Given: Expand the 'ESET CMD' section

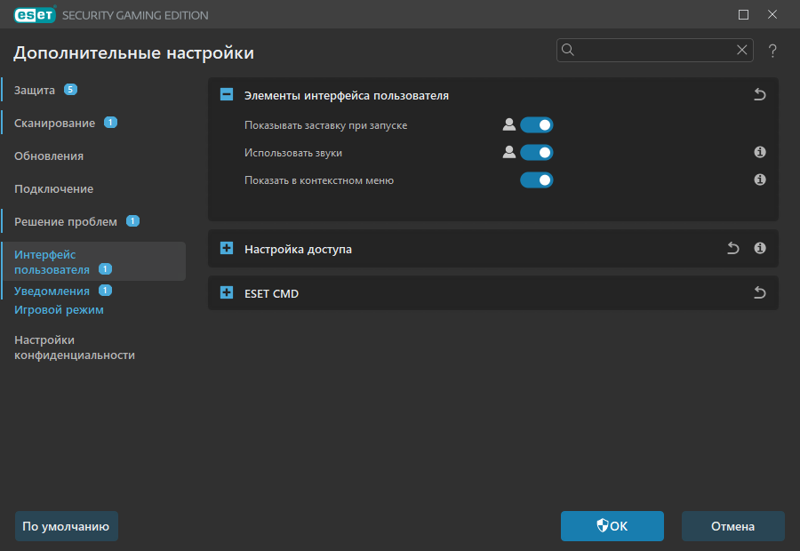Looking at the screenshot, I should coord(227,293).
